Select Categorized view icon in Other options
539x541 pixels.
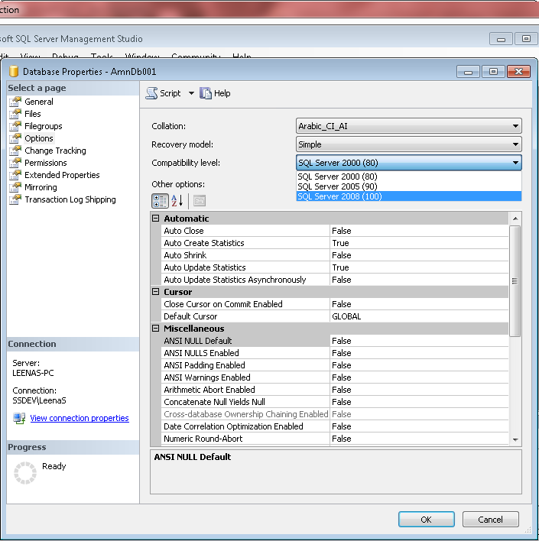tap(160, 201)
